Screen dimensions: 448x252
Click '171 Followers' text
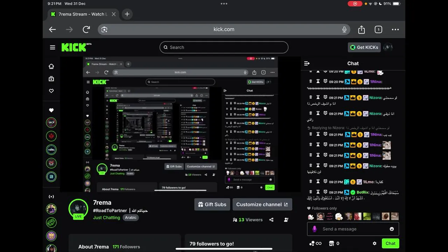(126, 247)
